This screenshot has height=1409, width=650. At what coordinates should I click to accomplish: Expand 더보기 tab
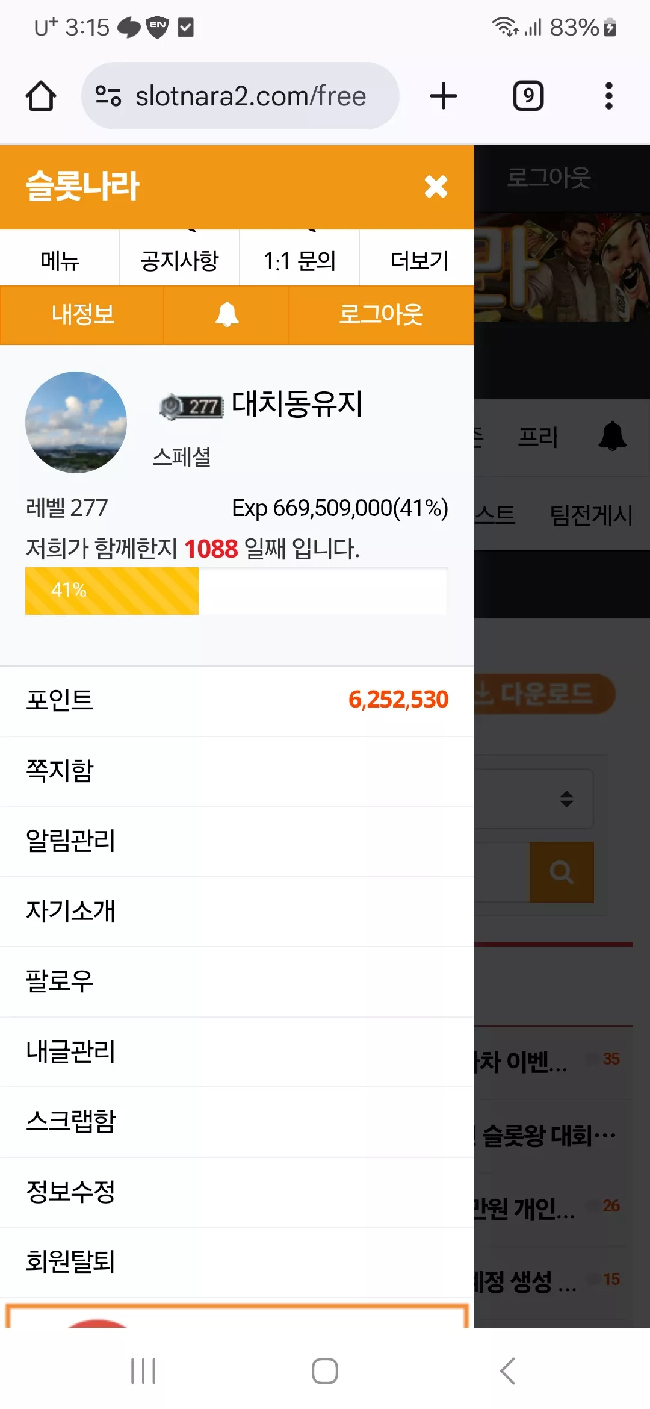click(x=419, y=261)
